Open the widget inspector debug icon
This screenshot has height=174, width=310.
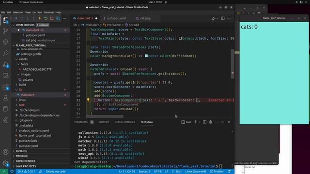[x=58, y=18]
